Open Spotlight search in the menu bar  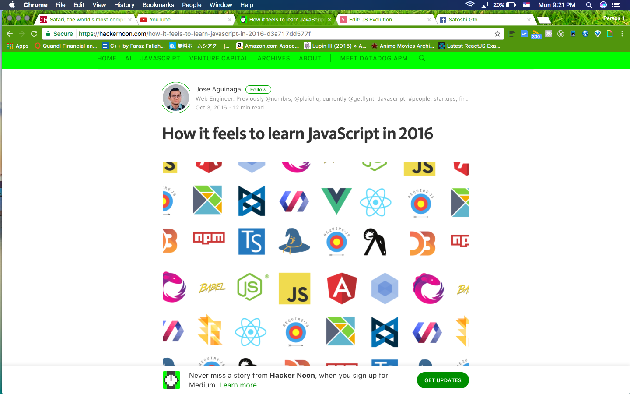[x=589, y=5]
